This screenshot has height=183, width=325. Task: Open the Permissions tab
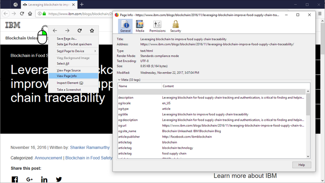[x=157, y=26]
